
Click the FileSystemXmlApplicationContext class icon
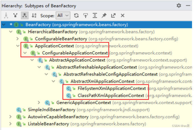tap(69, 88)
